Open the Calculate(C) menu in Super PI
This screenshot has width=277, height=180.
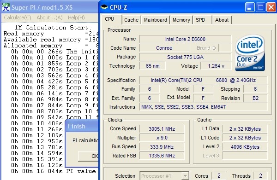point(18,17)
